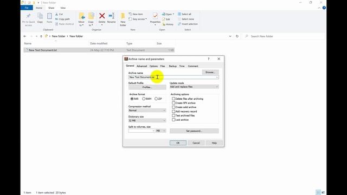Viewport: 347px width, 195px height.
Task: Open the Compression method dropdown
Action: pos(147,110)
